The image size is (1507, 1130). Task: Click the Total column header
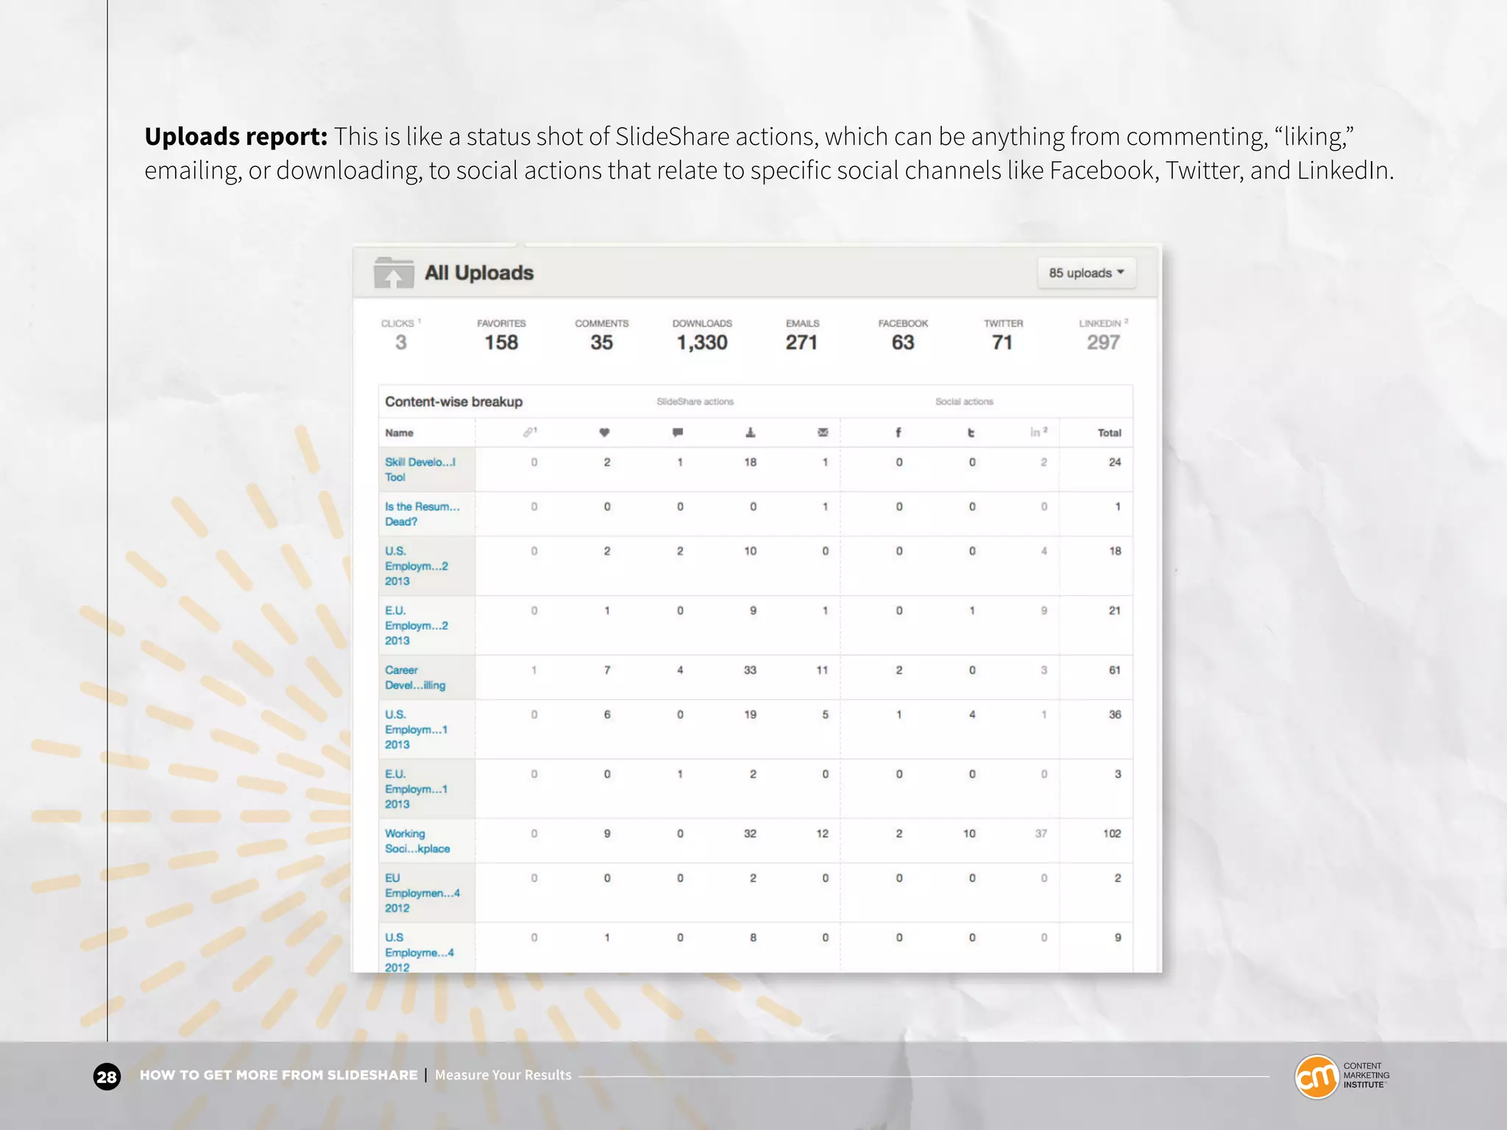point(1110,433)
